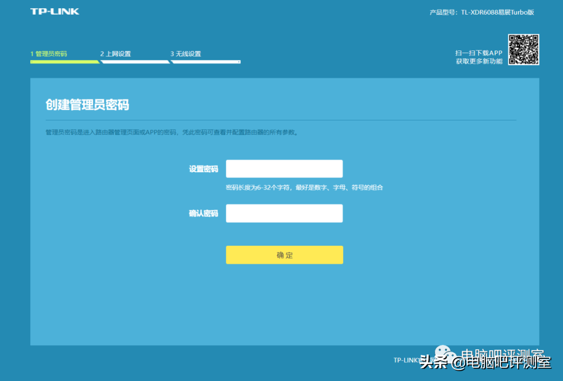Image resolution: width=563 pixels, height=381 pixels.
Task: Click the yellow 确定 button
Action: pos(285,255)
